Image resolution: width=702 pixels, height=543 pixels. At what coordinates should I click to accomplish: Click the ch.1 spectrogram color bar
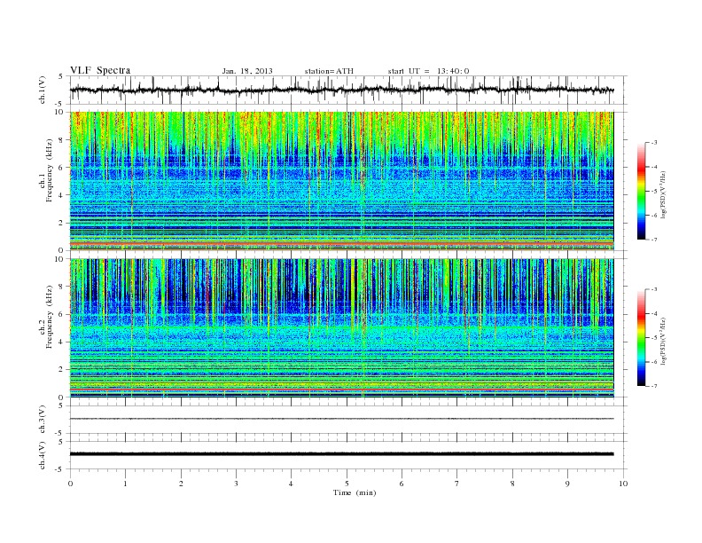click(x=641, y=191)
